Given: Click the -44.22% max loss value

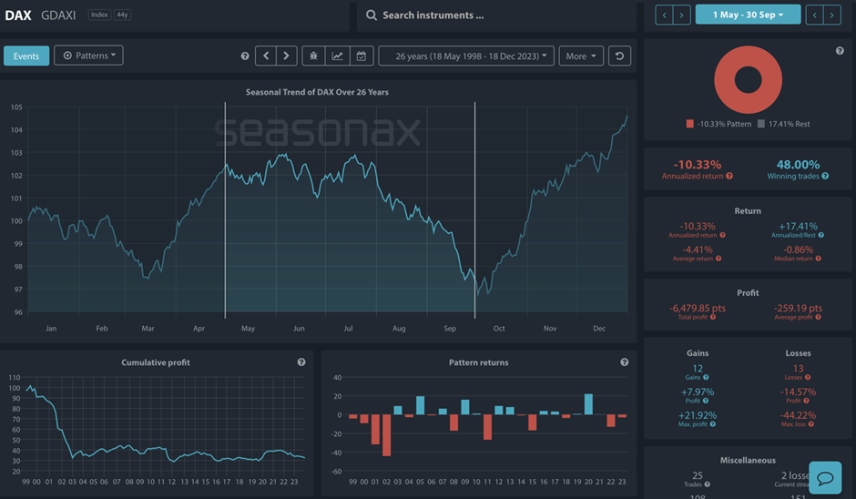Looking at the screenshot, I should [798, 415].
